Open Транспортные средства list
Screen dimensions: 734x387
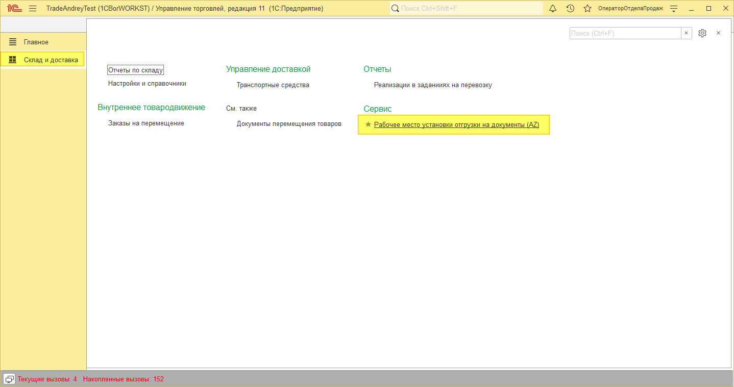pos(273,85)
